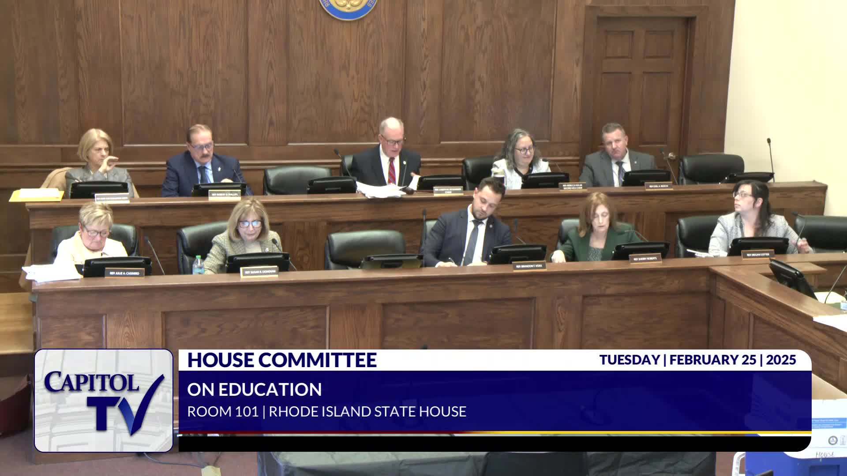The height and width of the screenshot is (476, 847).
Task: Click the Capitol TV logo
Action: [103, 400]
